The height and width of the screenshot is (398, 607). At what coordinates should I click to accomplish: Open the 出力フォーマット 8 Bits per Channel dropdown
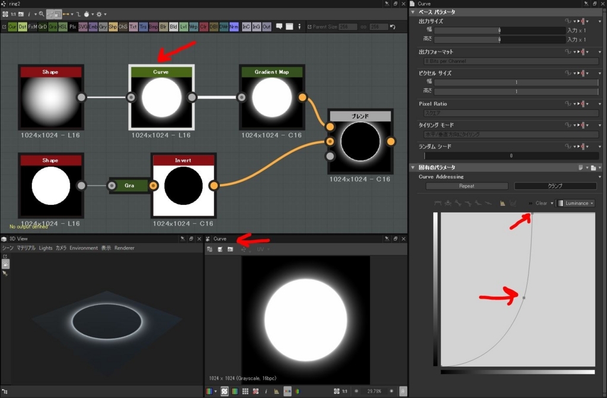[x=511, y=61]
